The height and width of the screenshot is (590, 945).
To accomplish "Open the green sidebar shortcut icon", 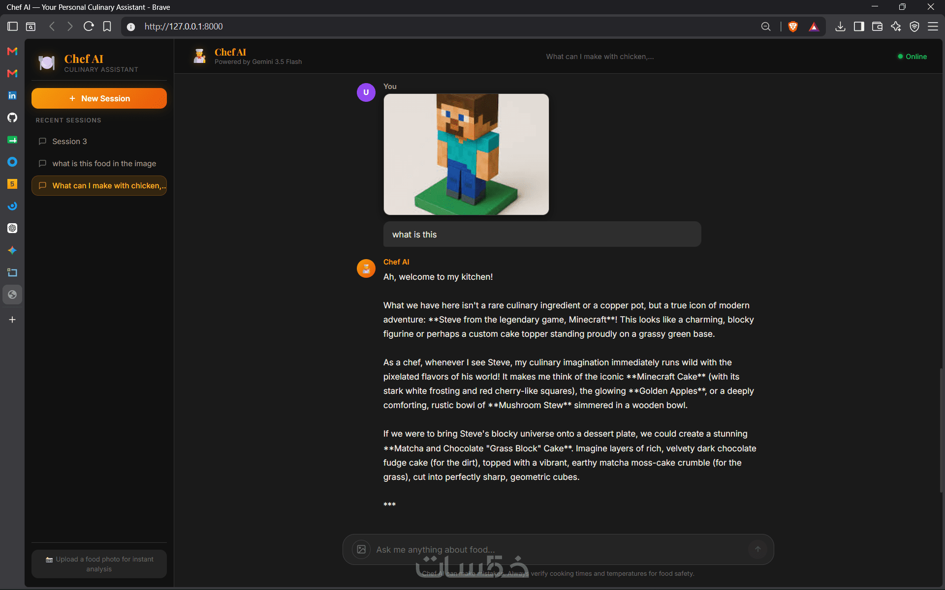I will [12, 140].
